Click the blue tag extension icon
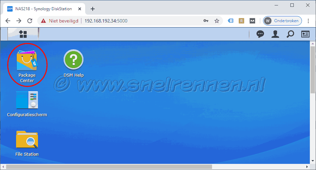The image size is (316, 170). pos(231,21)
